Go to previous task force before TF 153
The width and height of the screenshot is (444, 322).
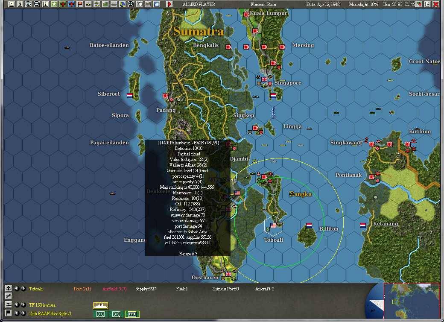click(17, 305)
